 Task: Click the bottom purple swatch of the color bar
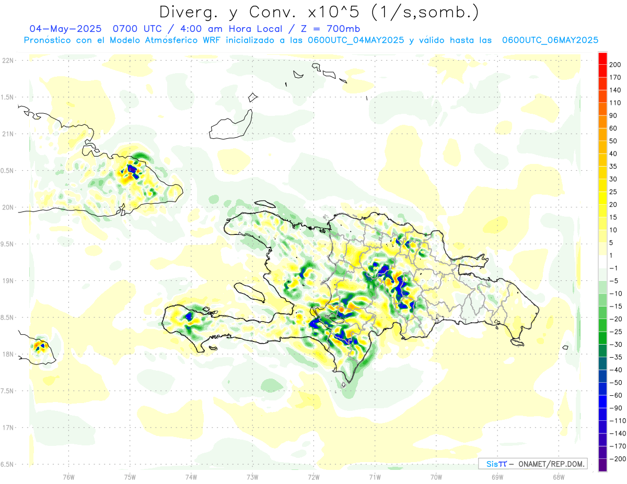click(x=602, y=465)
